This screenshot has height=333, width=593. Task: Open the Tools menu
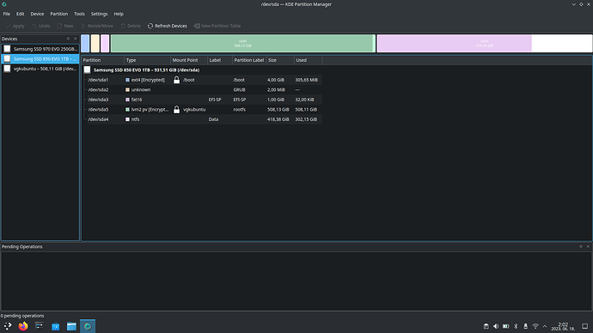tap(79, 14)
